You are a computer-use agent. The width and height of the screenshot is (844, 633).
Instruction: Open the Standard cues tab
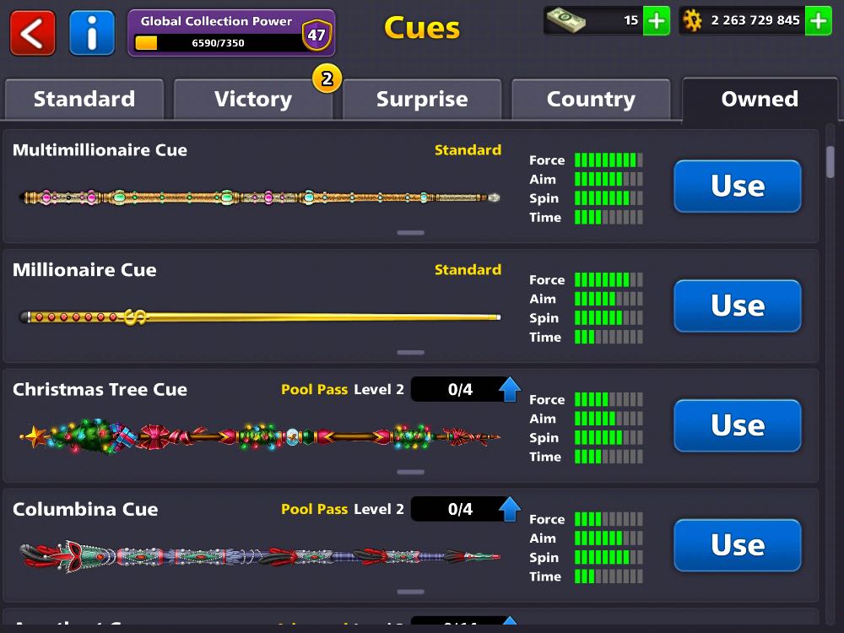[x=84, y=99]
